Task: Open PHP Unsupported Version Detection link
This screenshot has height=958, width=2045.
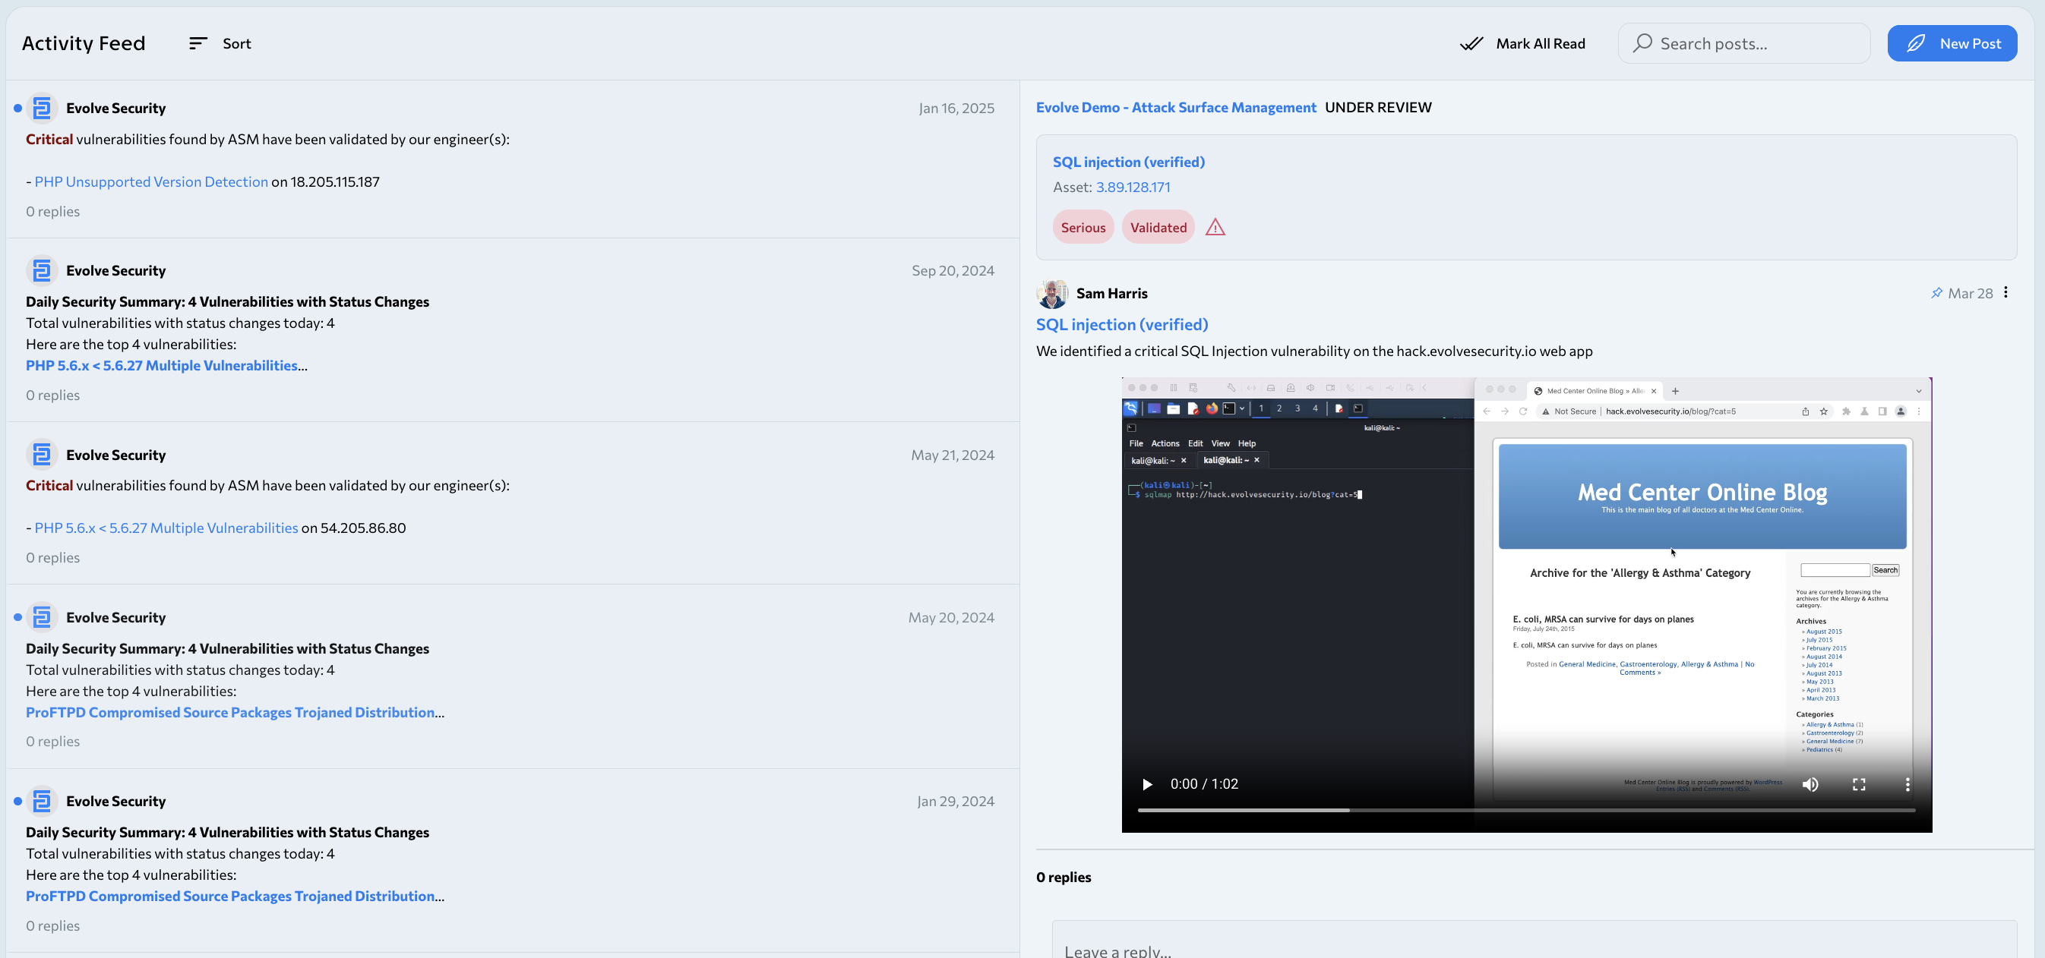Action: (x=151, y=181)
